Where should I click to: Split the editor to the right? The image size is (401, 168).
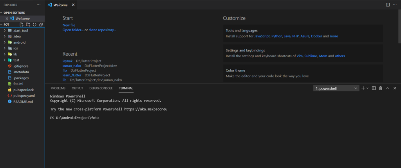pos(388,5)
